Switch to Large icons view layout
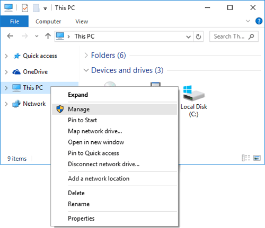 (257, 158)
